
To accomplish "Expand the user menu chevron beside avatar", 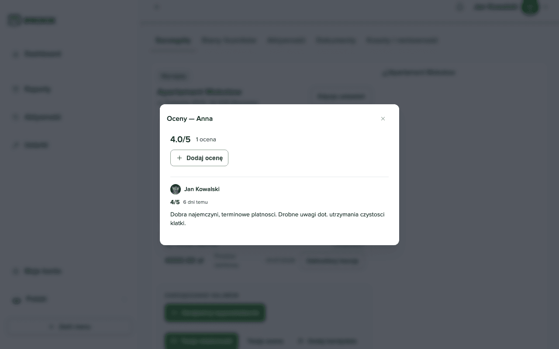I will point(545,7).
